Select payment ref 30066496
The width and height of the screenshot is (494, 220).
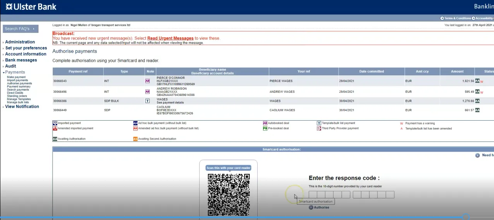60,92
